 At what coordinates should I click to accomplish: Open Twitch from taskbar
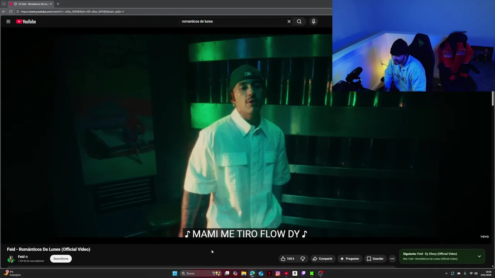pos(303,273)
